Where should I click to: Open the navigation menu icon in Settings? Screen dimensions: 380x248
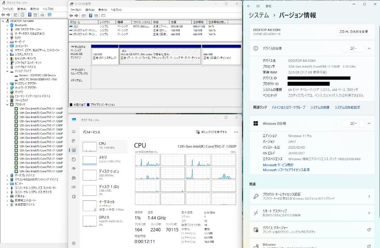(259, 6)
